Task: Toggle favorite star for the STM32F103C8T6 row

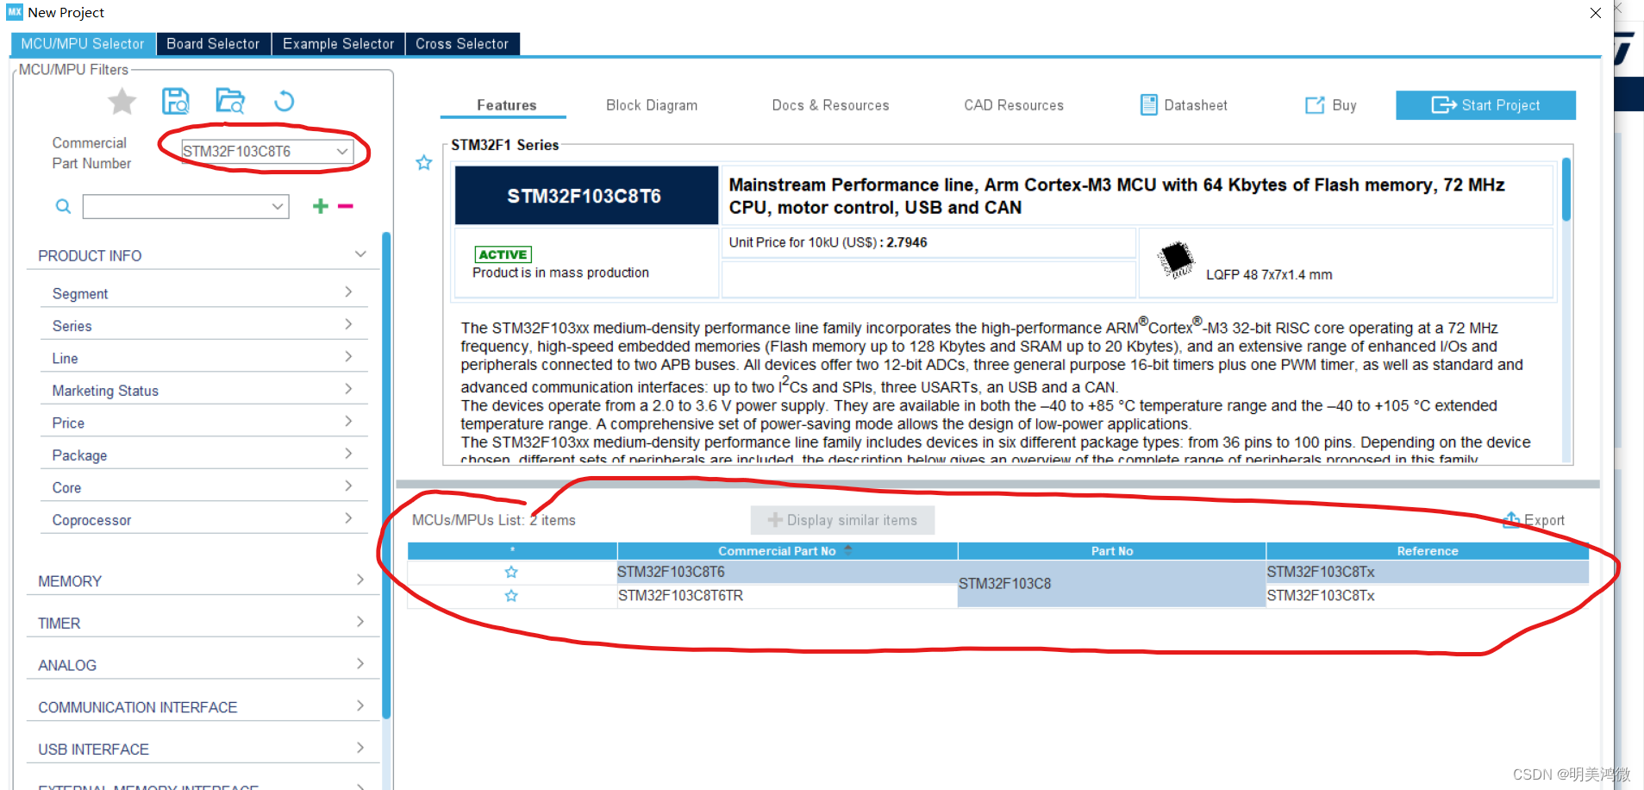Action: (511, 572)
